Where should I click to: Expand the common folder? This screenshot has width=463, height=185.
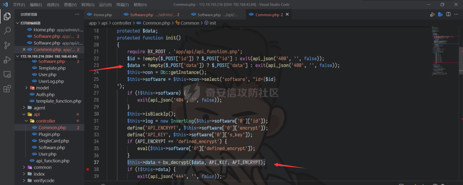tap(42, 167)
